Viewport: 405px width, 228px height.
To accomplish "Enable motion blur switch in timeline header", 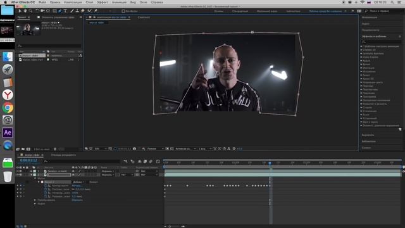I will pyautogui.click(x=151, y=161).
